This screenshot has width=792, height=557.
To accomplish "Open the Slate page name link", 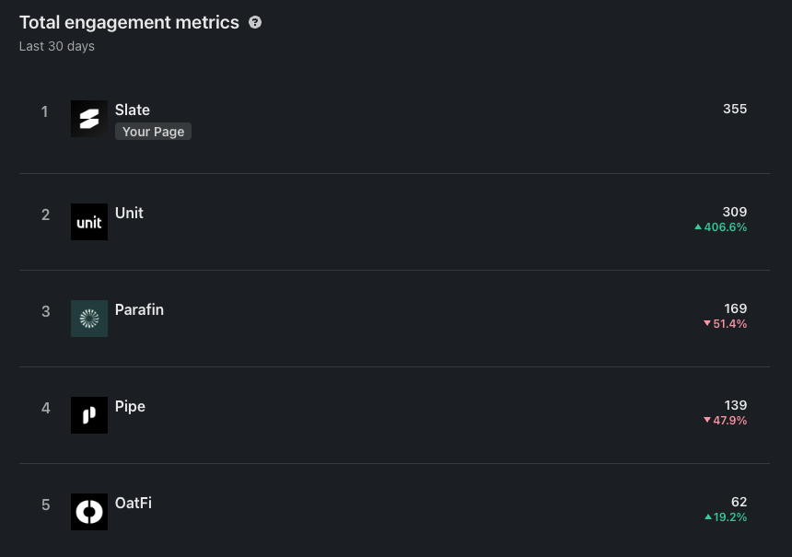I will tap(133, 110).
